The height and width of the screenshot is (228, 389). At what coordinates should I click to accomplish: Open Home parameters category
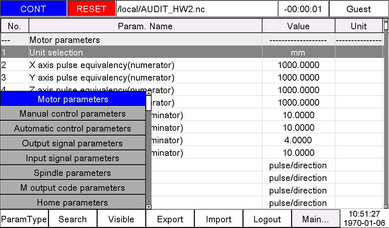click(x=73, y=202)
